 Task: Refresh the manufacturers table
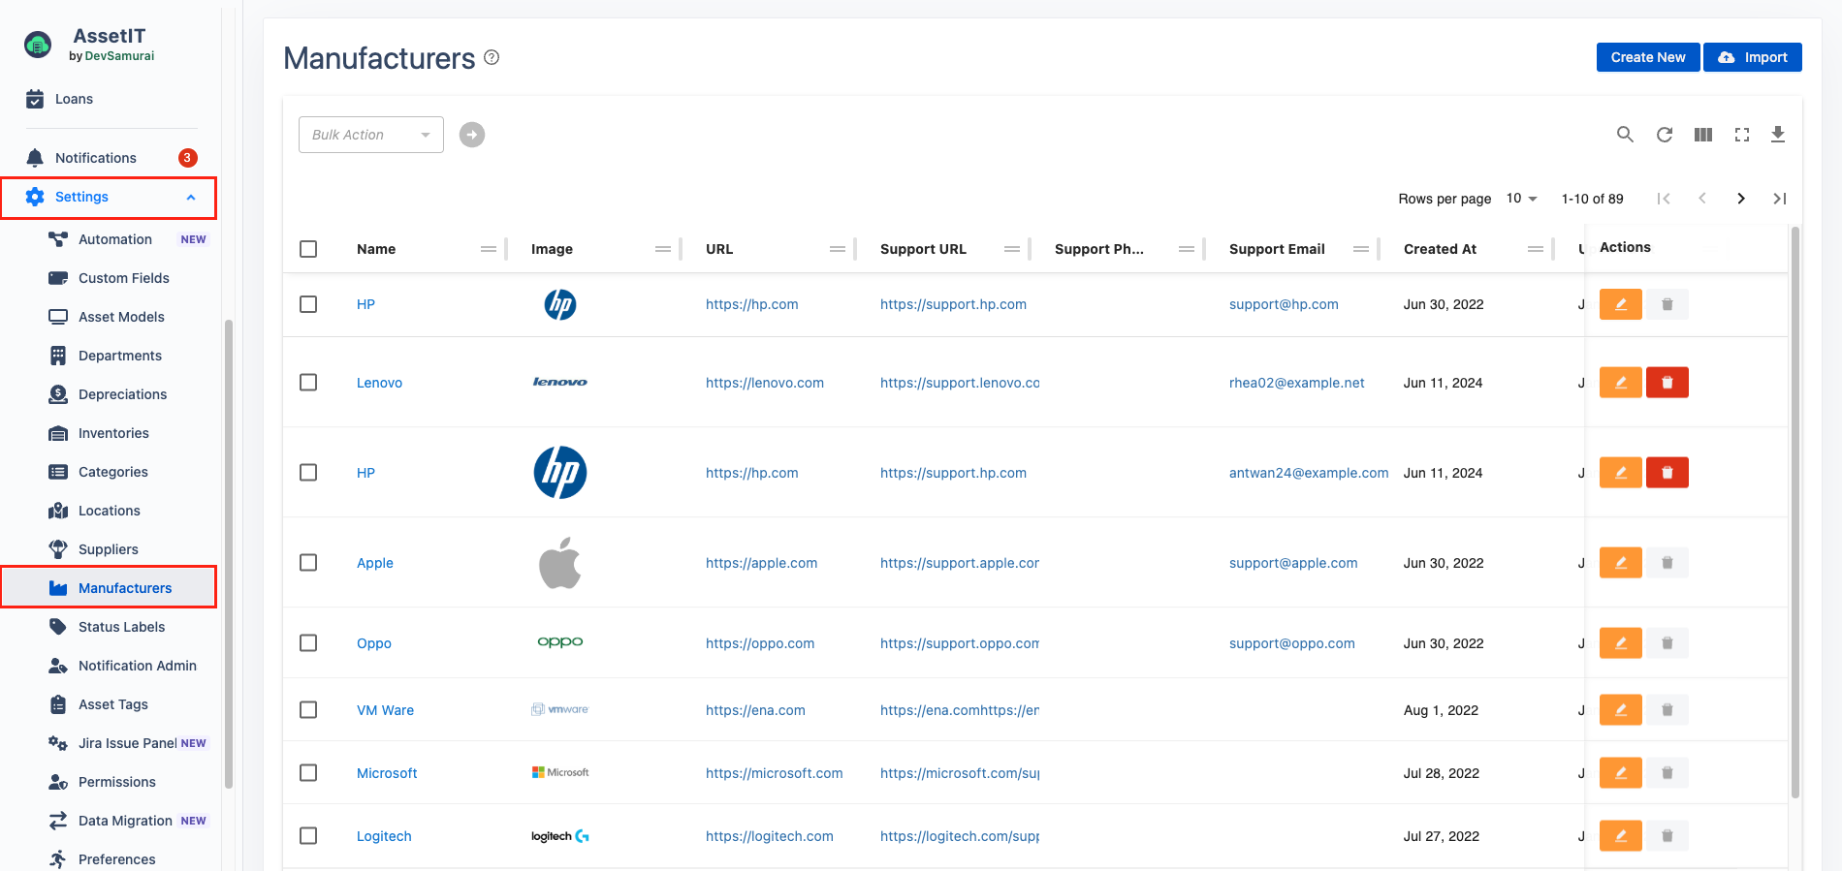click(1664, 135)
